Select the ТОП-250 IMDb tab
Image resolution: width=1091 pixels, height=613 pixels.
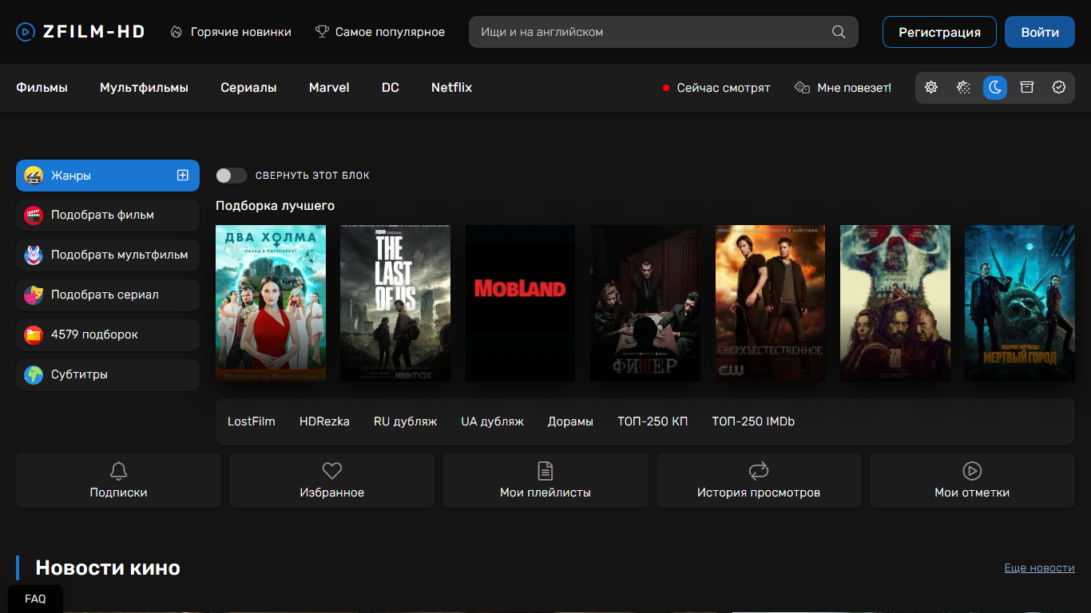tap(753, 421)
